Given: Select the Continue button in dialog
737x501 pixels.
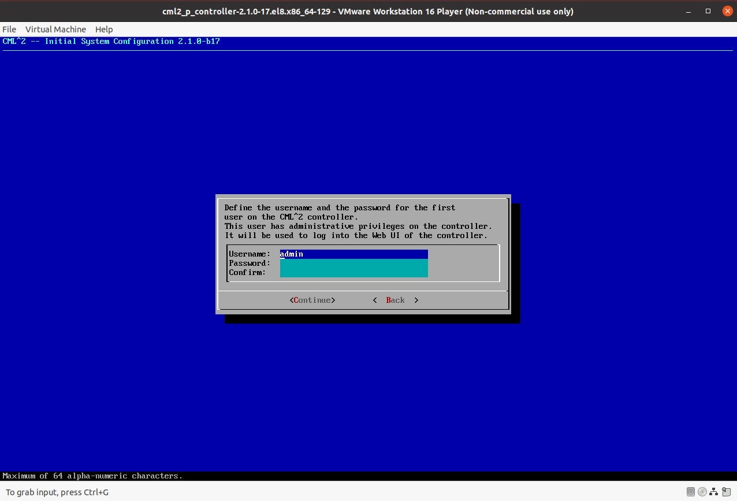Looking at the screenshot, I should pyautogui.click(x=312, y=300).
